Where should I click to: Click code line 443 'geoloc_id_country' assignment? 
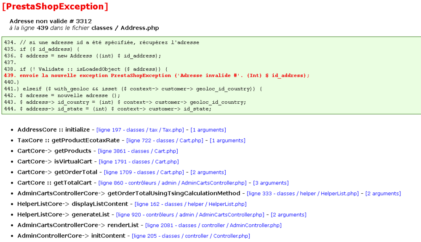click(x=133, y=102)
